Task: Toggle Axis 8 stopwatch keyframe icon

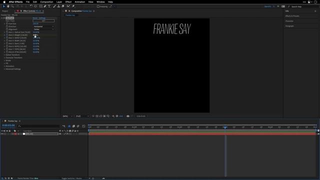Action: point(7,52)
